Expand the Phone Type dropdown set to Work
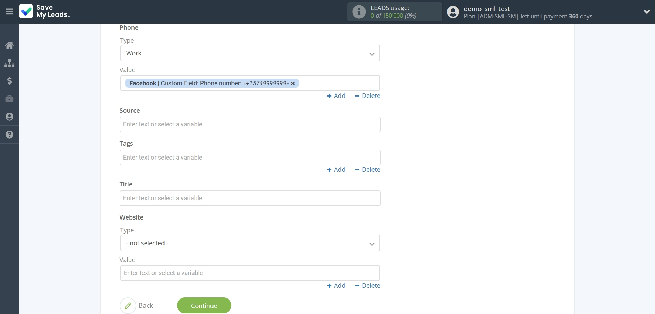The width and height of the screenshot is (655, 314). pos(250,53)
